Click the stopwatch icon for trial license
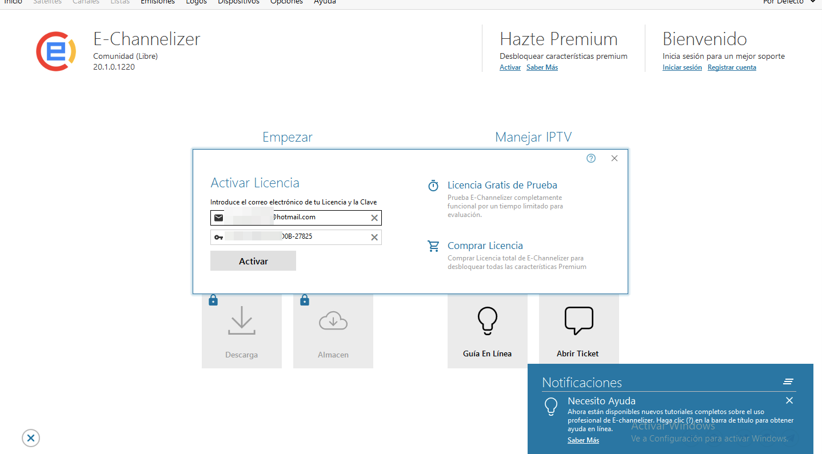Image resolution: width=822 pixels, height=454 pixels. pyautogui.click(x=434, y=186)
